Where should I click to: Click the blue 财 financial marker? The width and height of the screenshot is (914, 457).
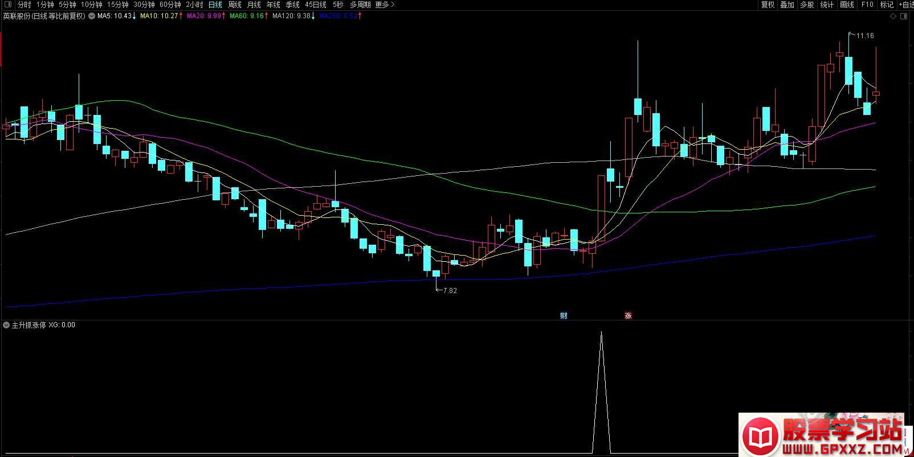point(564,316)
